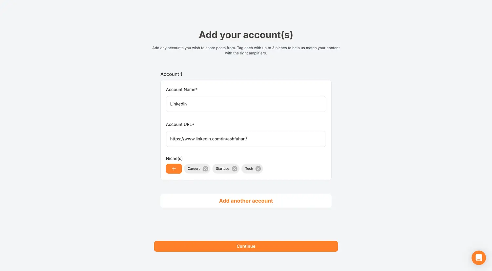This screenshot has width=492, height=271.
Task: Click Add another account
Action: (x=246, y=201)
